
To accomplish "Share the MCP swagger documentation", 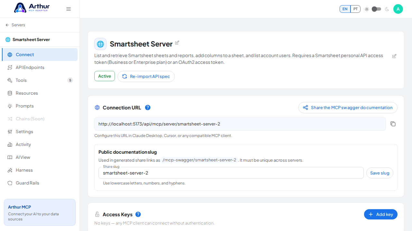I will click(348, 107).
